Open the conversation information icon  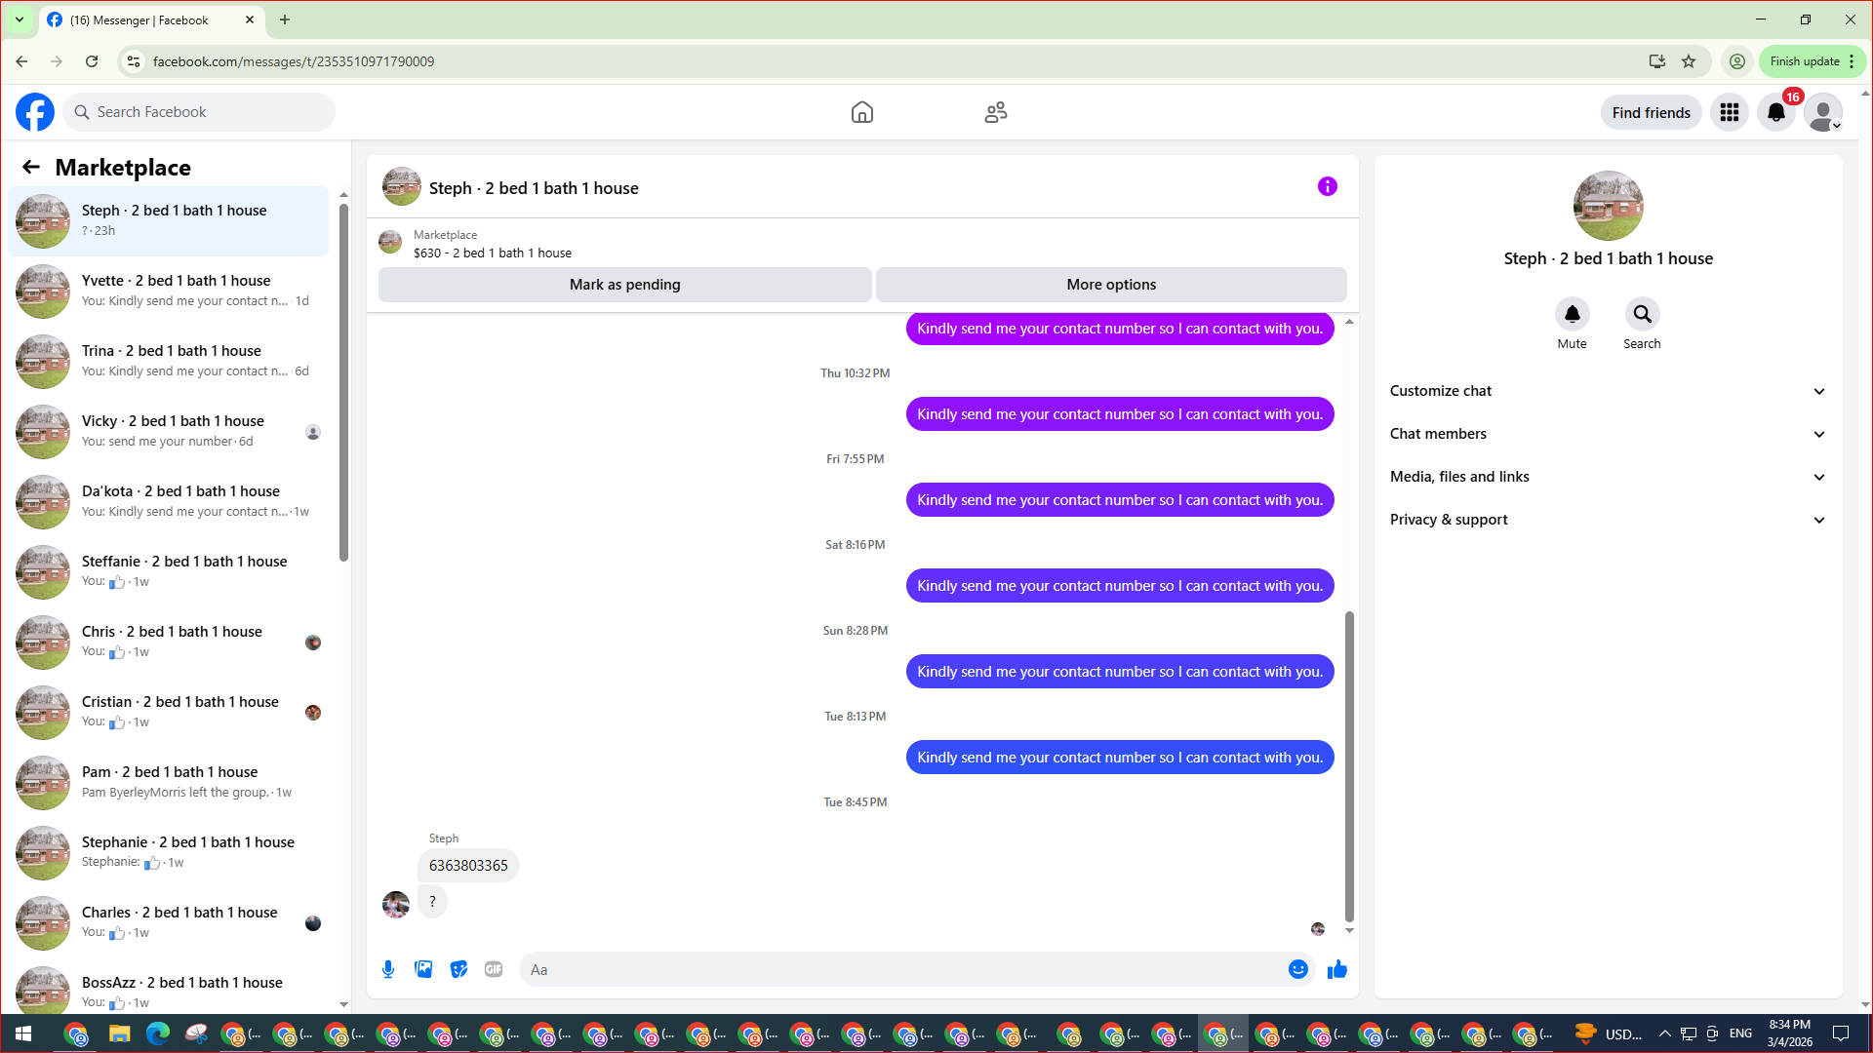tap(1328, 186)
